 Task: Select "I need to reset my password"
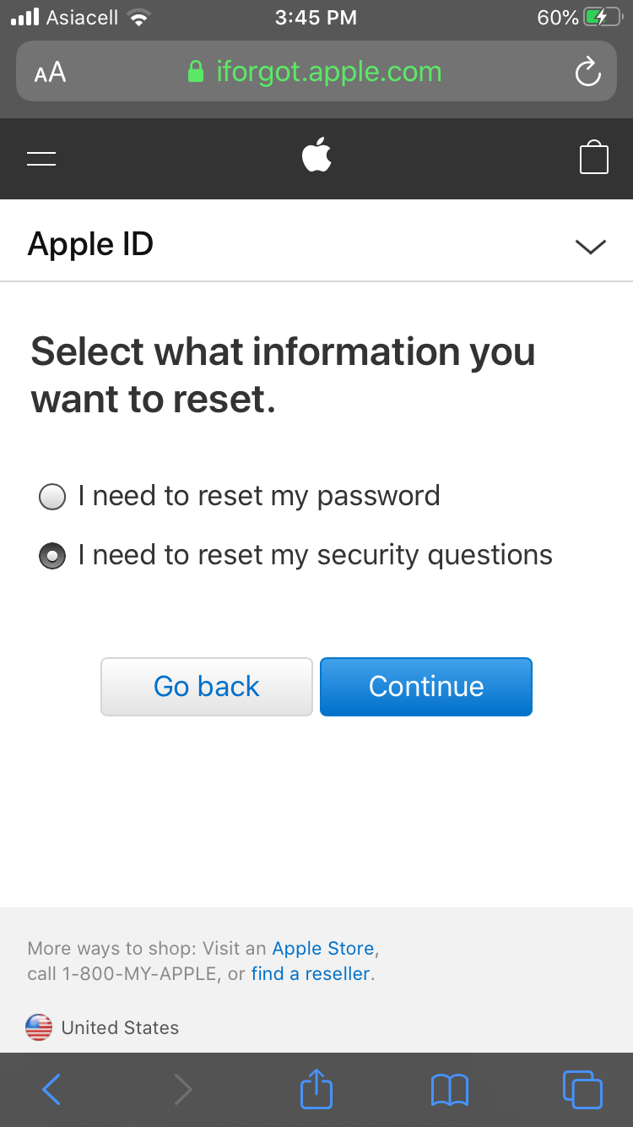[52, 497]
